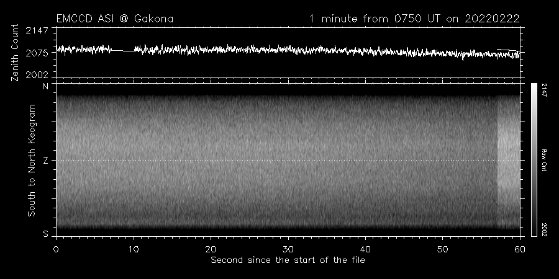Click the N (north) label on keogram axis

(x=45, y=86)
